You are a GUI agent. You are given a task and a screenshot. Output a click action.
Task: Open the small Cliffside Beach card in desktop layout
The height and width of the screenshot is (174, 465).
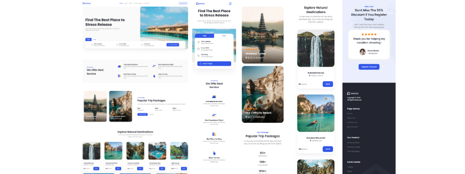(121, 106)
